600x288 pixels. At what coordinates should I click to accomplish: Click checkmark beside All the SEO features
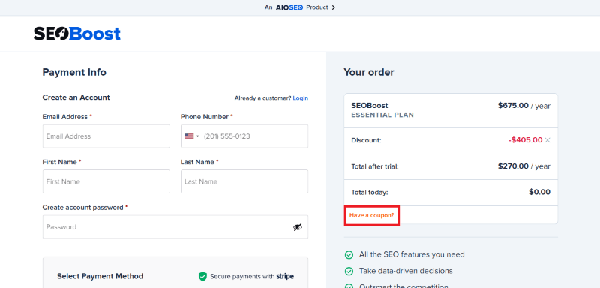[x=349, y=255]
